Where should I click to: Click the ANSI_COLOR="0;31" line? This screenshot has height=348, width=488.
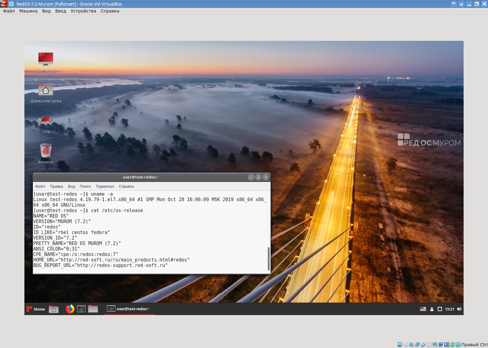coord(56,249)
